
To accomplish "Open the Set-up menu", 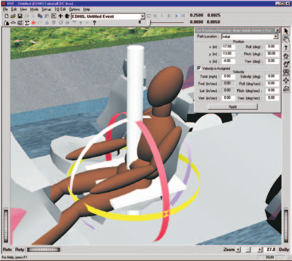I will click(x=46, y=9).
